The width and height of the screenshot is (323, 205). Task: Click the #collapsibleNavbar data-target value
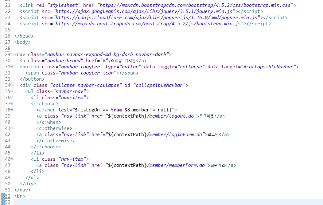point(268,67)
